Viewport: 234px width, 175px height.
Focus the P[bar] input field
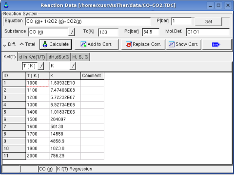[x=181, y=21]
